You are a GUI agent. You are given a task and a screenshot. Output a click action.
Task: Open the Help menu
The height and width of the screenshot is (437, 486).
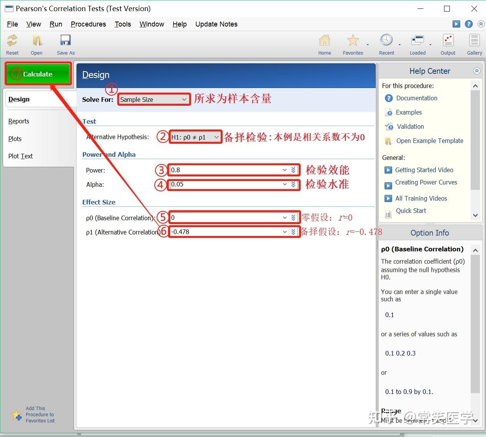pos(180,24)
